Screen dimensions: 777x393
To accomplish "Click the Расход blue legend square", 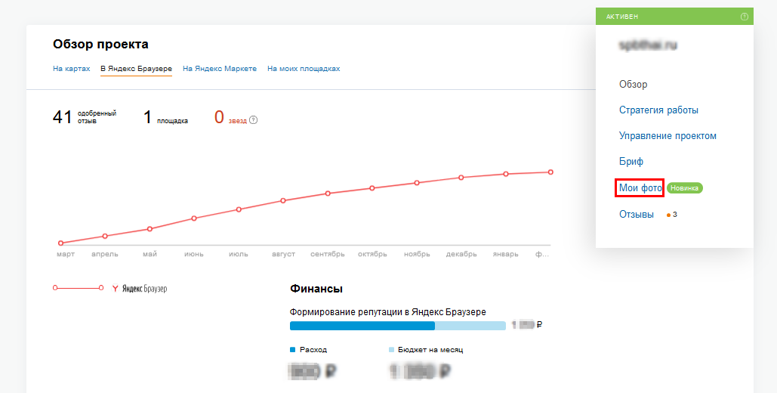I will click(x=292, y=350).
